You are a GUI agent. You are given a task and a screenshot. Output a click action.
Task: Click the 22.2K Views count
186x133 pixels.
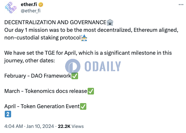[71, 126]
